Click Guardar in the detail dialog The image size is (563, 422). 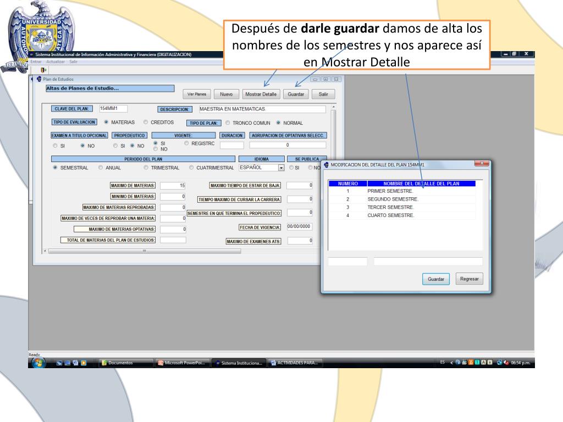[x=436, y=279]
